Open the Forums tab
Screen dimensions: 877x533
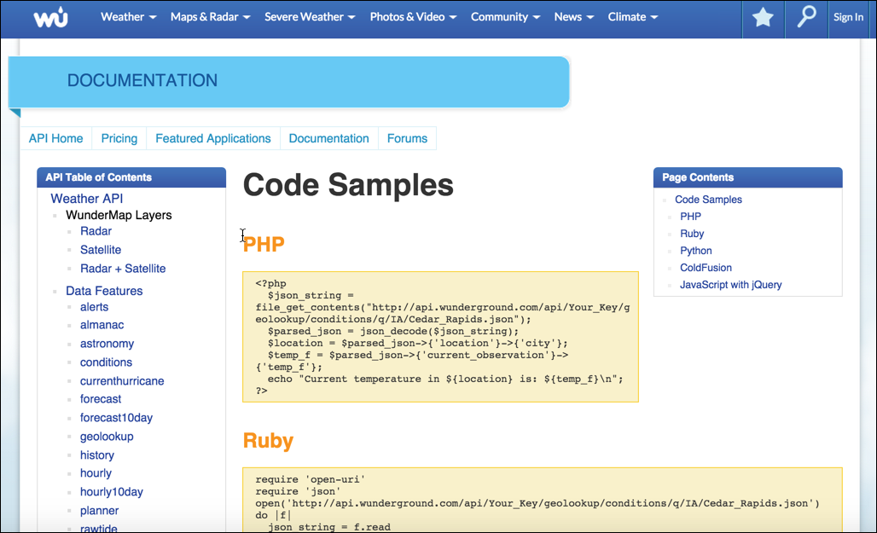[x=407, y=138]
